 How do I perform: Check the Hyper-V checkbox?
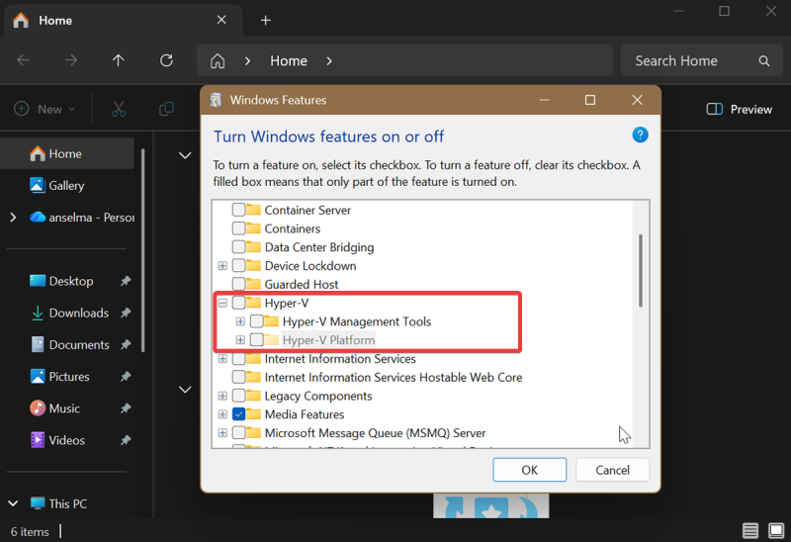(238, 303)
